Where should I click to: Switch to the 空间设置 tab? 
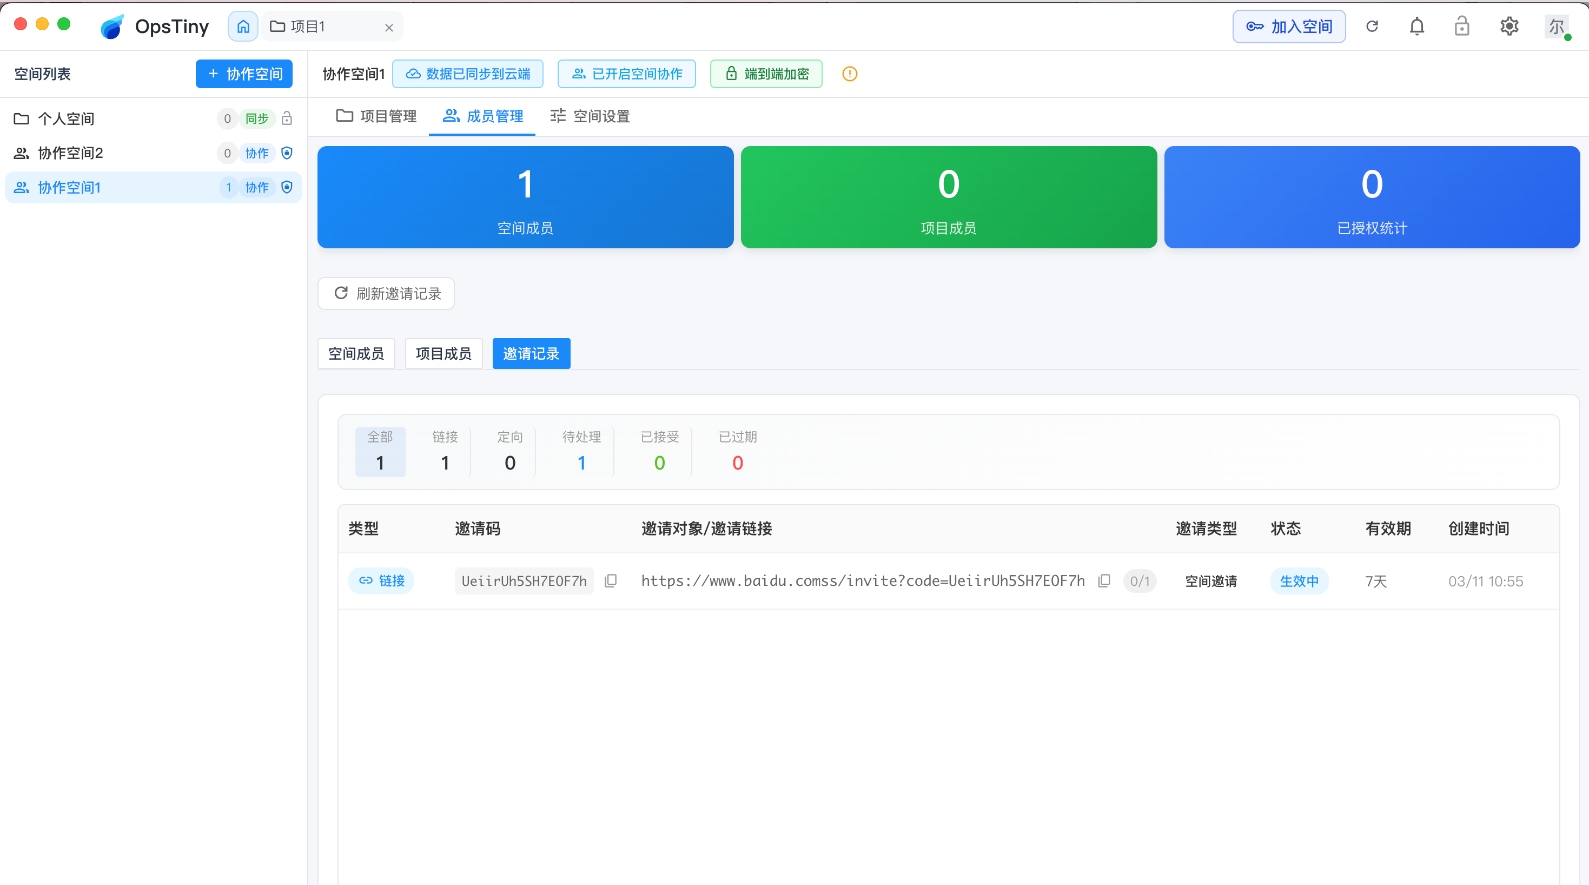[x=590, y=116]
